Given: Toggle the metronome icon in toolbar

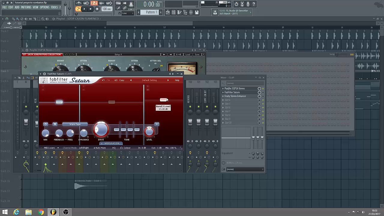Looking at the screenshot, I should (79, 3).
